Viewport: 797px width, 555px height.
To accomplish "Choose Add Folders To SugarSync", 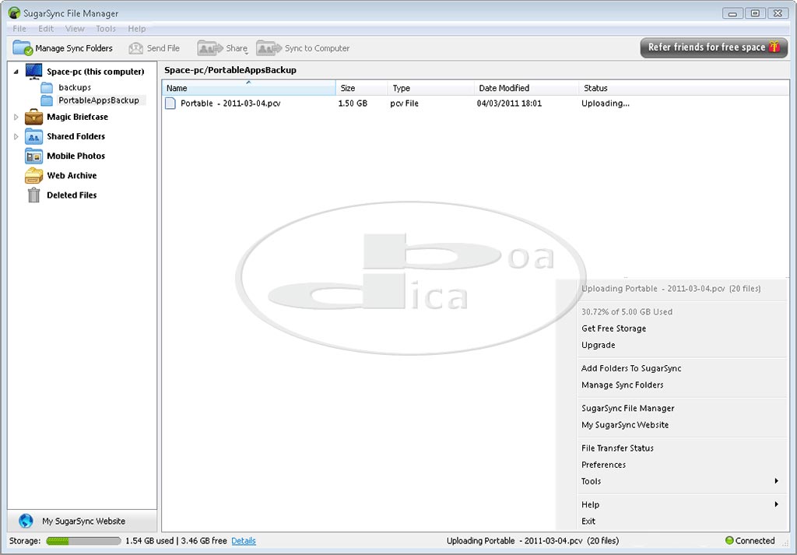I will (x=630, y=368).
